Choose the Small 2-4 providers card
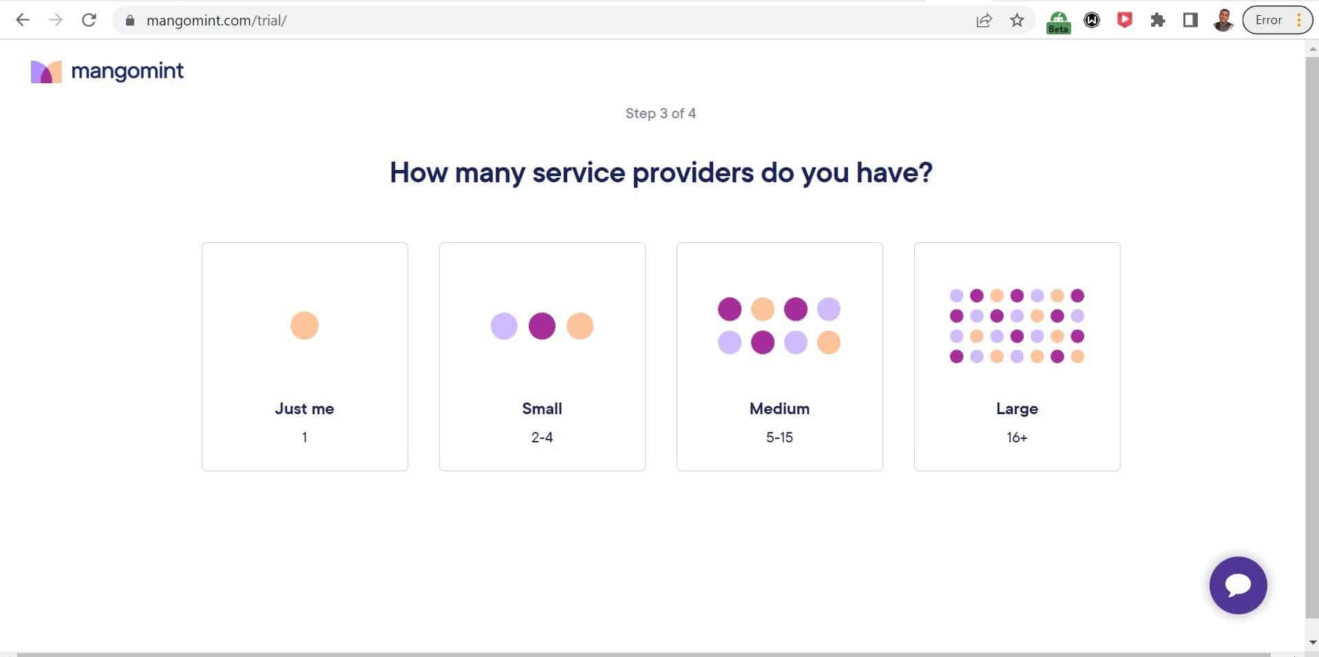Viewport: 1319px width, 657px height. [542, 356]
